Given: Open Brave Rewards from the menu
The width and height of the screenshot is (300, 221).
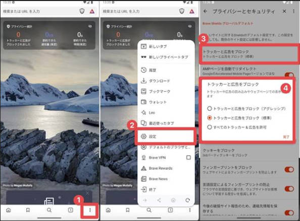Looking at the screenshot, I should pyautogui.click(x=166, y=168).
